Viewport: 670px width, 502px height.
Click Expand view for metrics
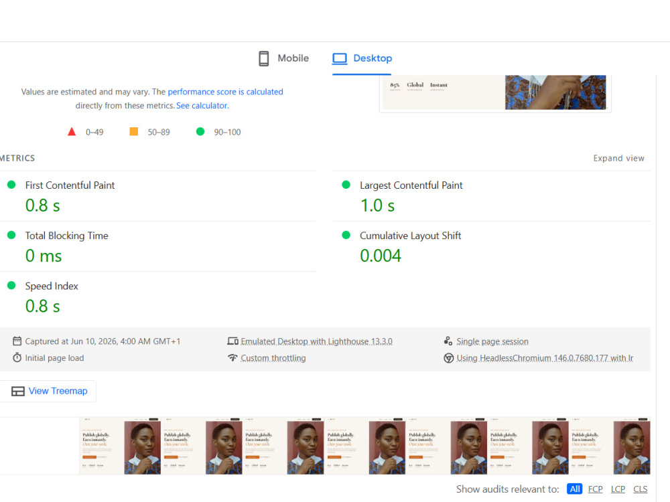(618, 159)
